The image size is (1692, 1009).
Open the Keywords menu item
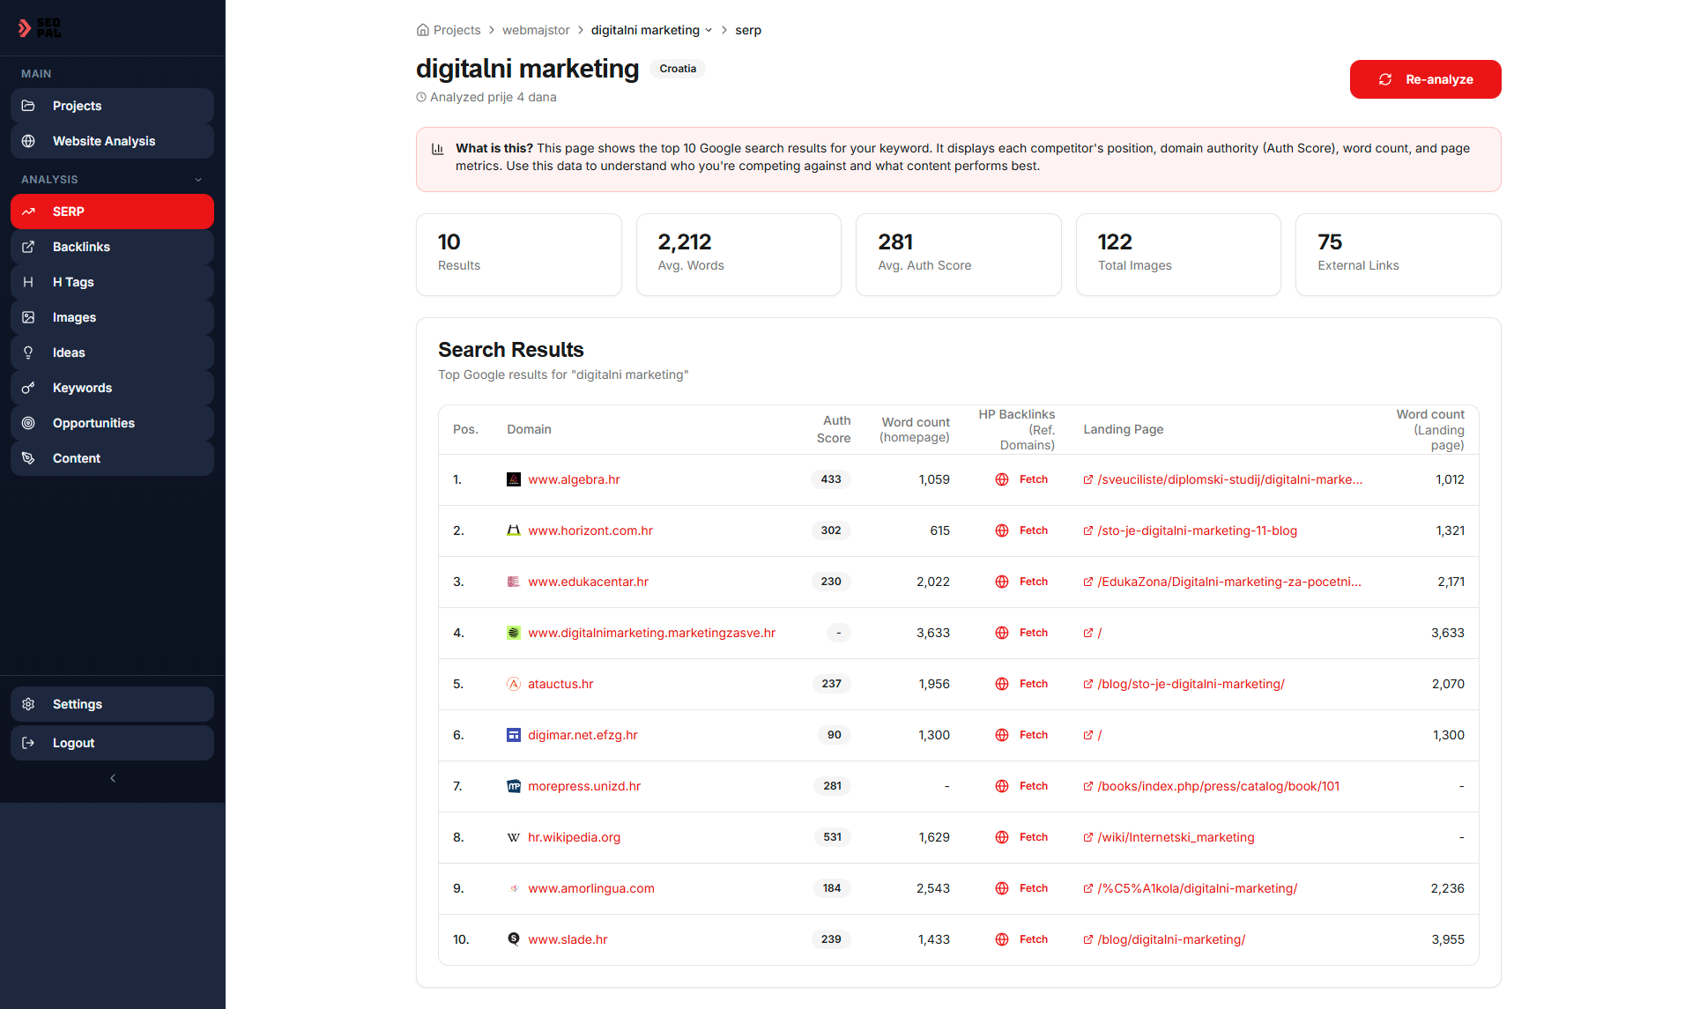[x=82, y=388]
